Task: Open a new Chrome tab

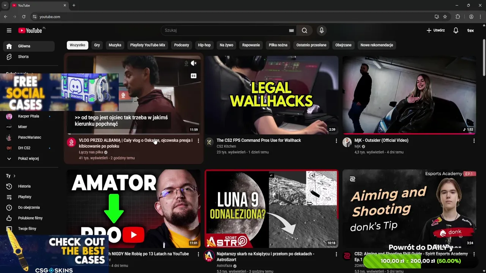Action: pyautogui.click(x=74, y=5)
